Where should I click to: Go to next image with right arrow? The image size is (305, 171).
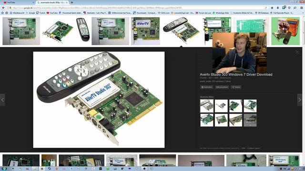[300, 100]
